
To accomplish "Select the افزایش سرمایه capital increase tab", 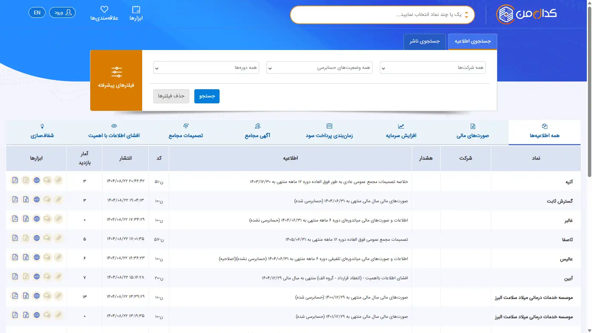I will pyautogui.click(x=401, y=131).
